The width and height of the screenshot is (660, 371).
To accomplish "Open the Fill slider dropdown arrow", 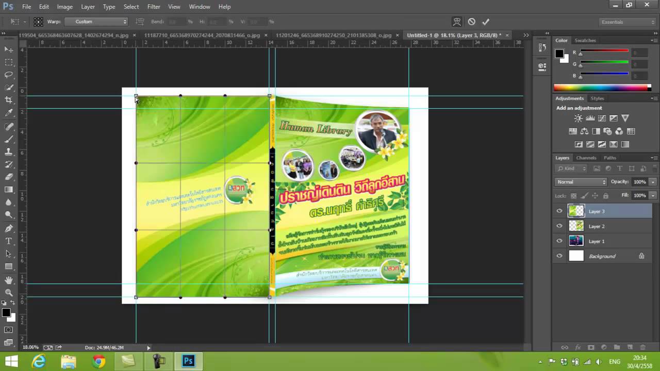I will tap(653, 196).
